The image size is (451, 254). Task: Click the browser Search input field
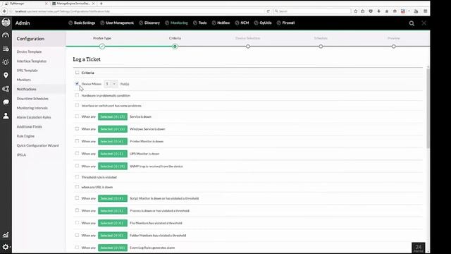point(311,11)
